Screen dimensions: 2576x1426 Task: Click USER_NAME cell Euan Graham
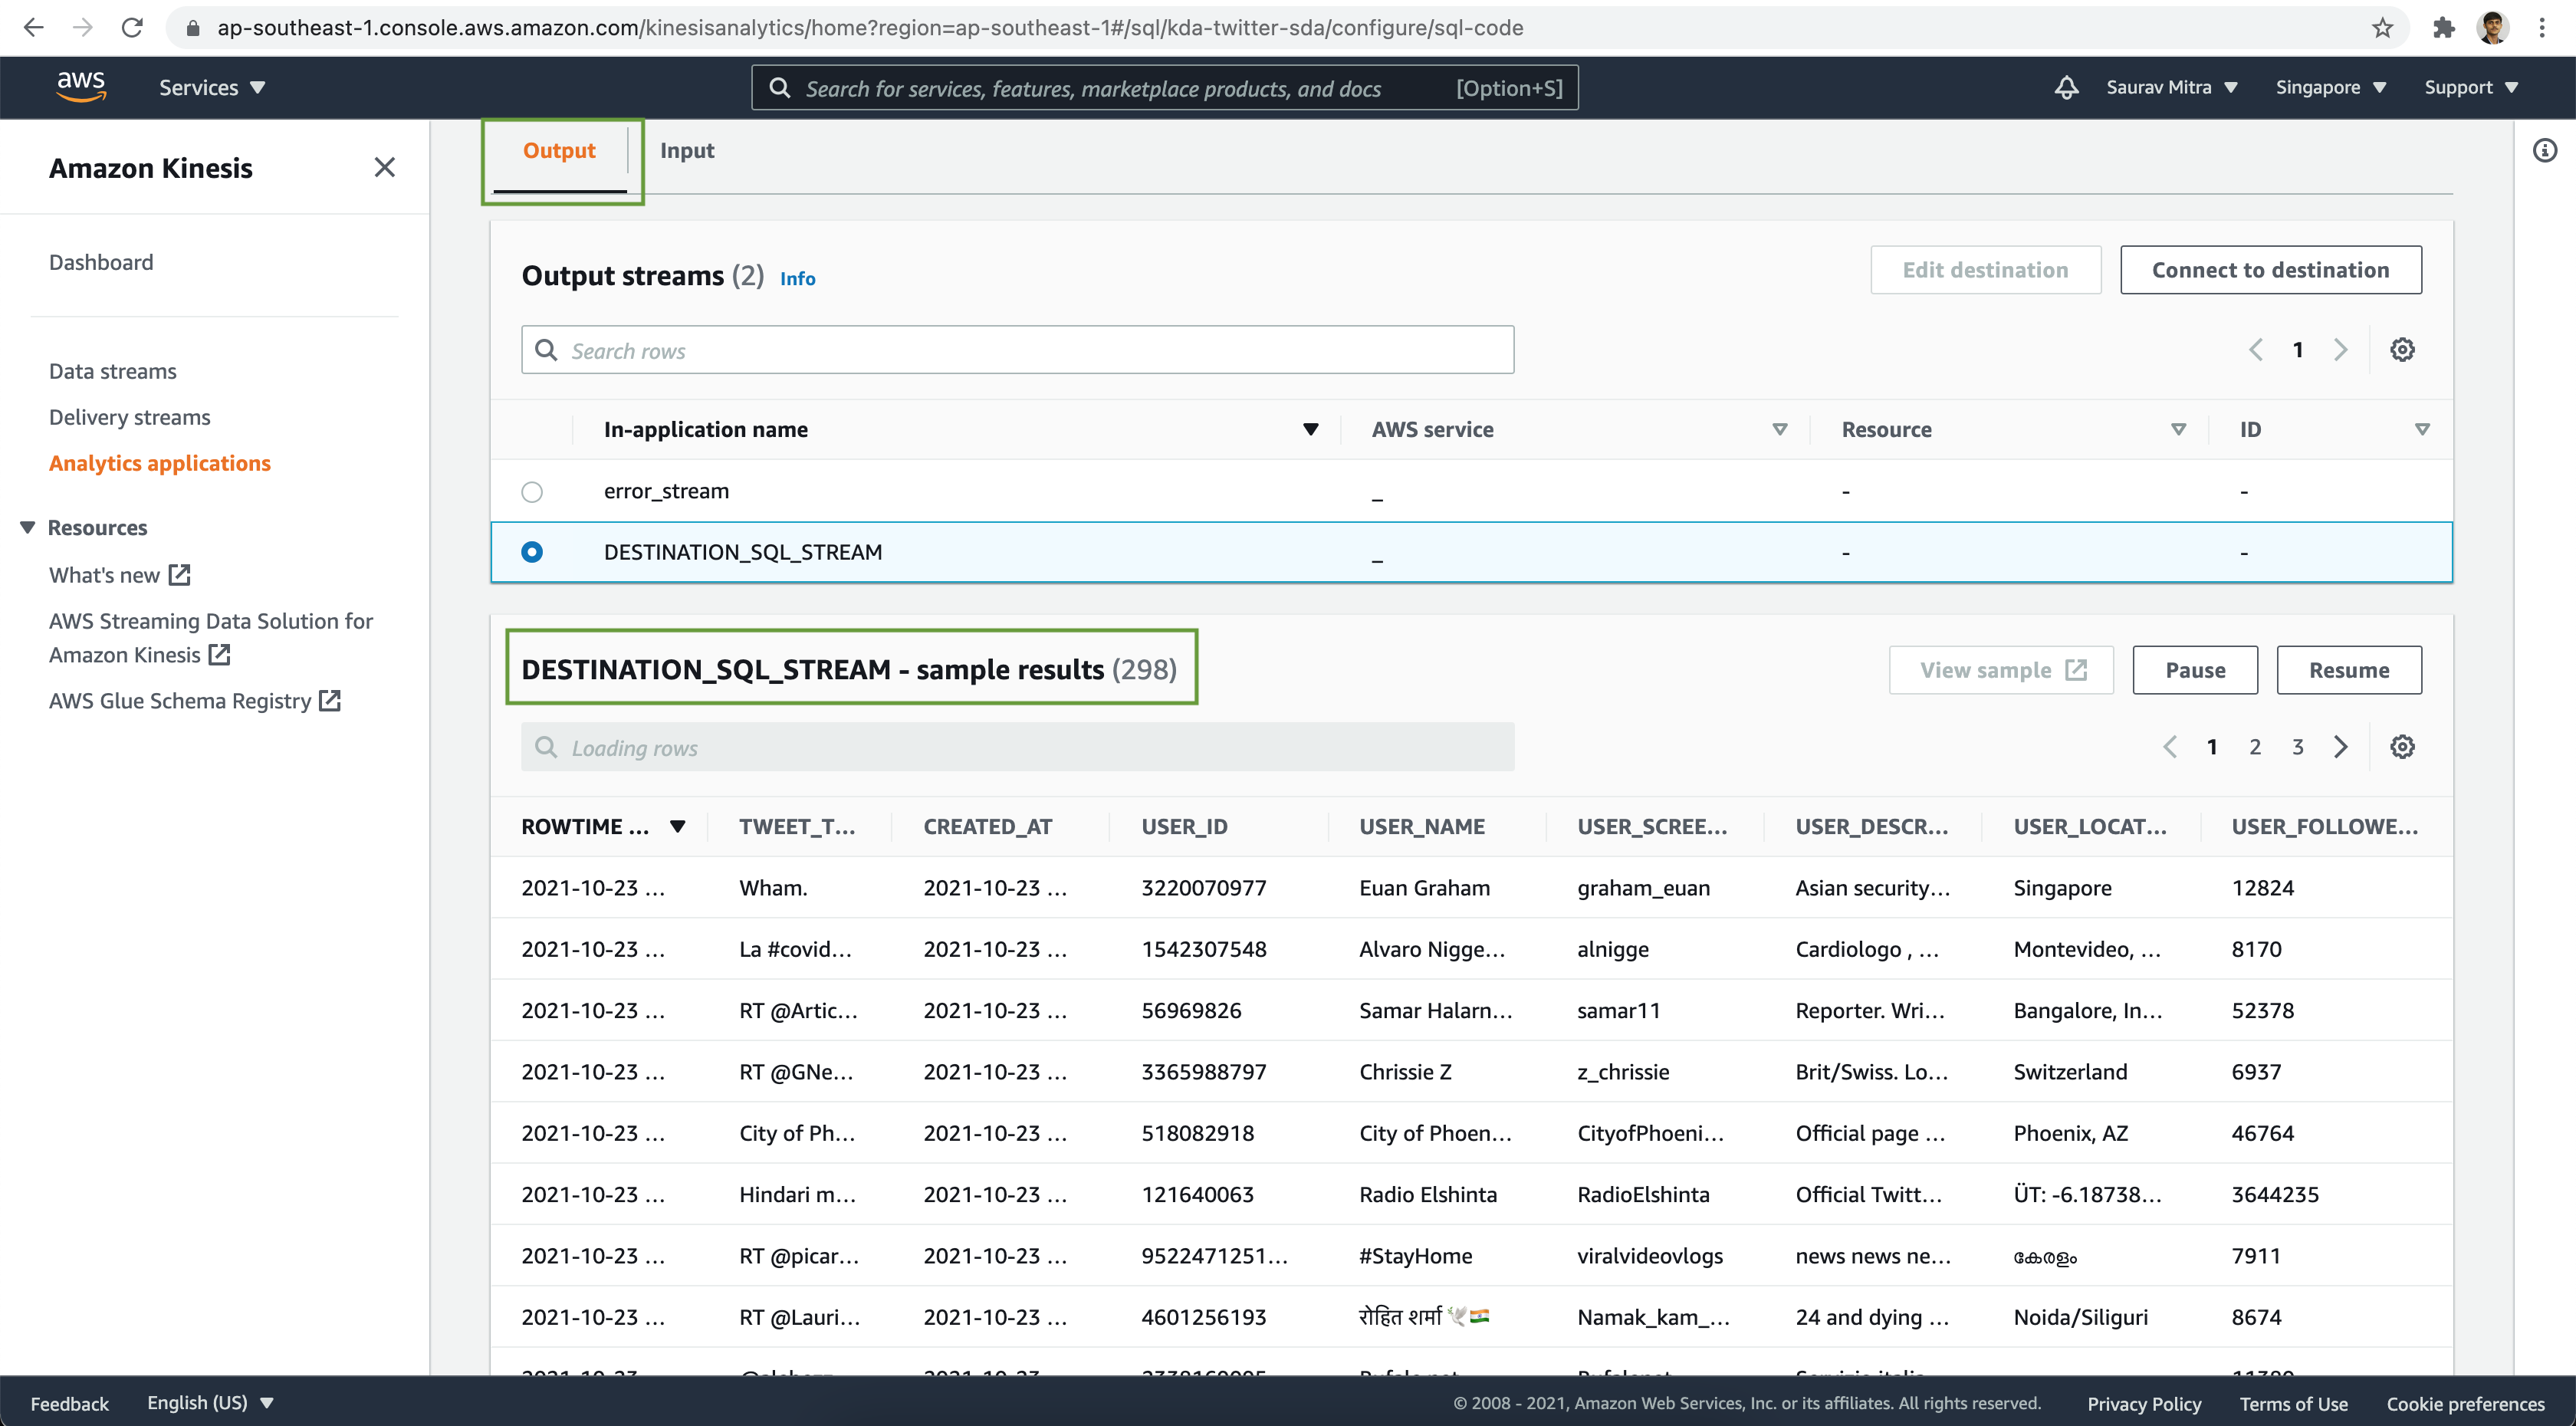pyautogui.click(x=1424, y=887)
